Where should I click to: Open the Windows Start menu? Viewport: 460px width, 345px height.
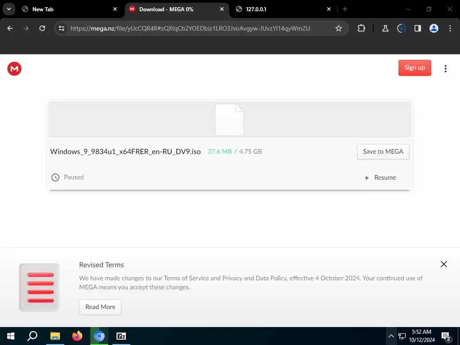[x=11, y=336]
